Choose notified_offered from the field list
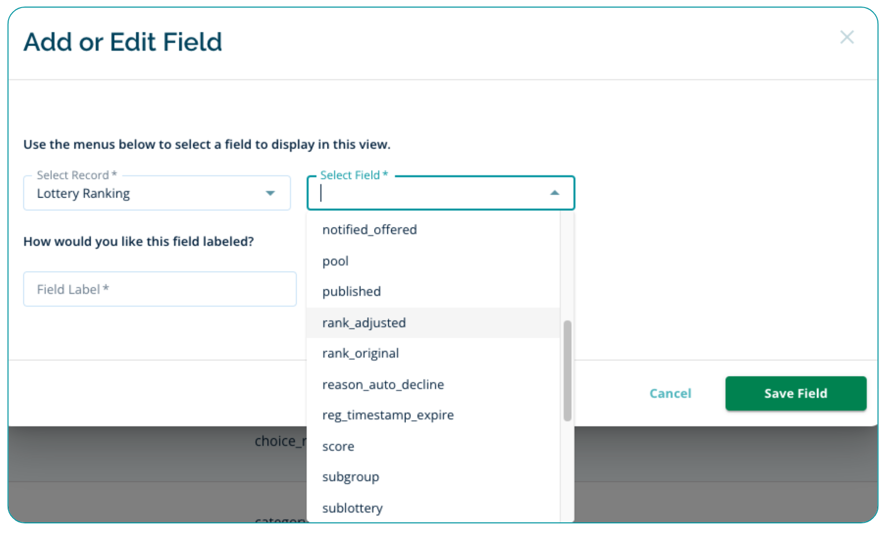Viewport: 885px width, 533px height. [370, 230]
